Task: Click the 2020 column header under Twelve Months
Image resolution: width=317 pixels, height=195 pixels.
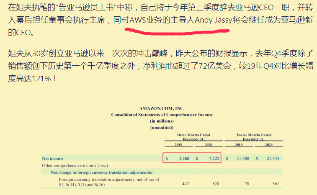Action: [269, 145]
